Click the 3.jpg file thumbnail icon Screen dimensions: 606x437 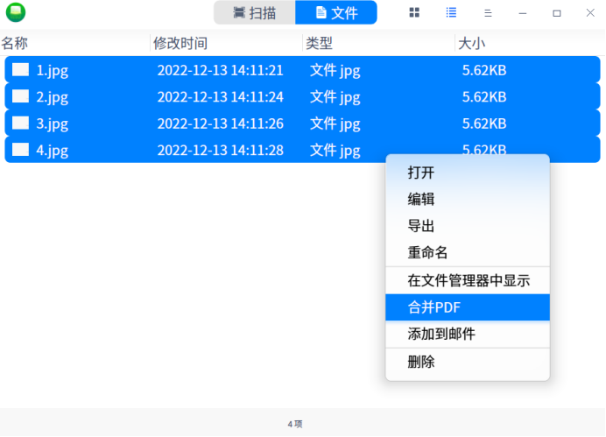coord(20,123)
